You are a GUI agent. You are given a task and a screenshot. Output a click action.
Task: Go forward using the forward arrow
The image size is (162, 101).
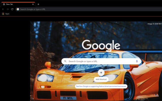[x=8, y=9]
